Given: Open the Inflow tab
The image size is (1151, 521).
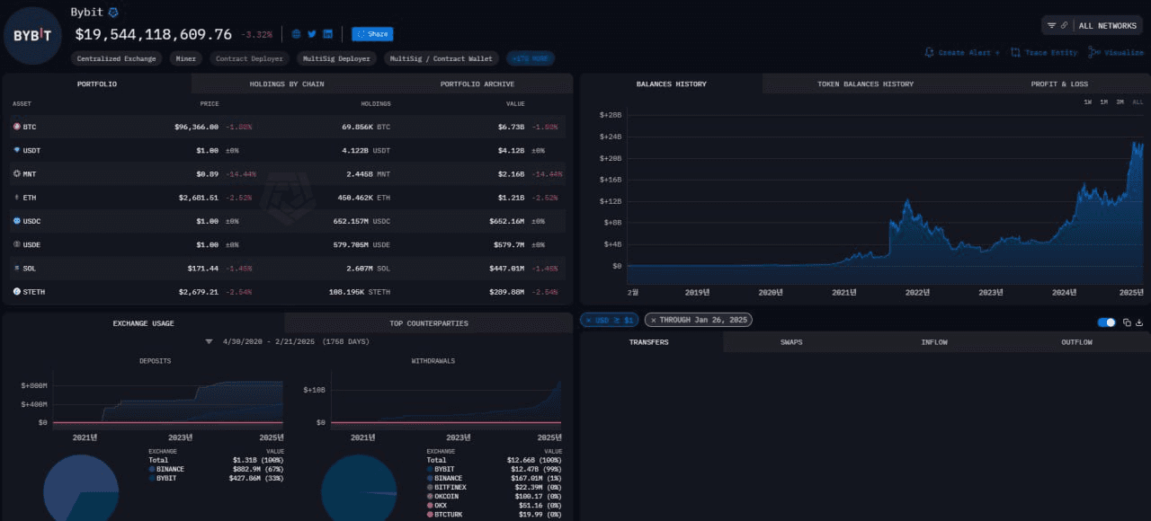Looking at the screenshot, I should pyautogui.click(x=934, y=341).
